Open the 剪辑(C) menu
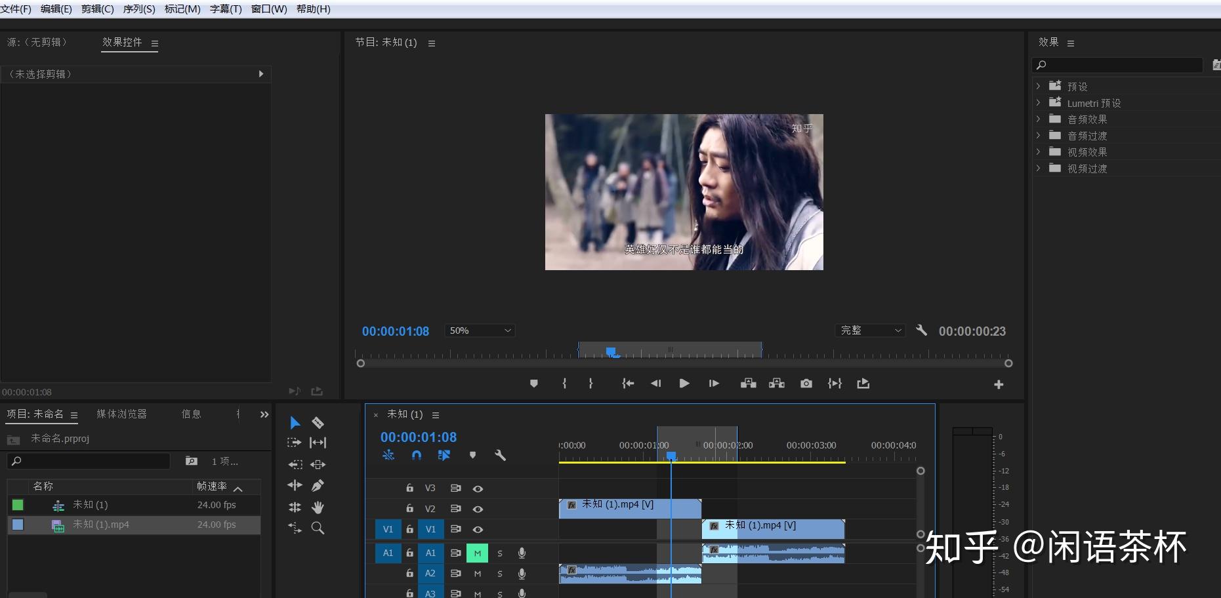1221x598 pixels. point(97,9)
